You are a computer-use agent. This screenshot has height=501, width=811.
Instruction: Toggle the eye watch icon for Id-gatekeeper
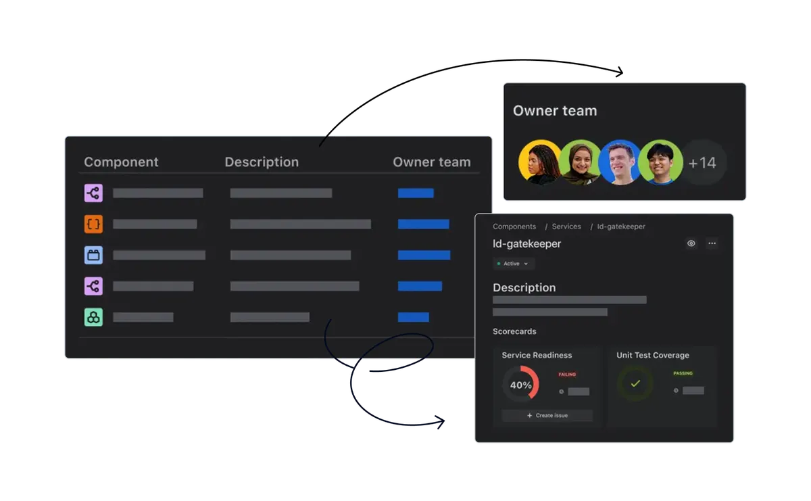tap(691, 243)
